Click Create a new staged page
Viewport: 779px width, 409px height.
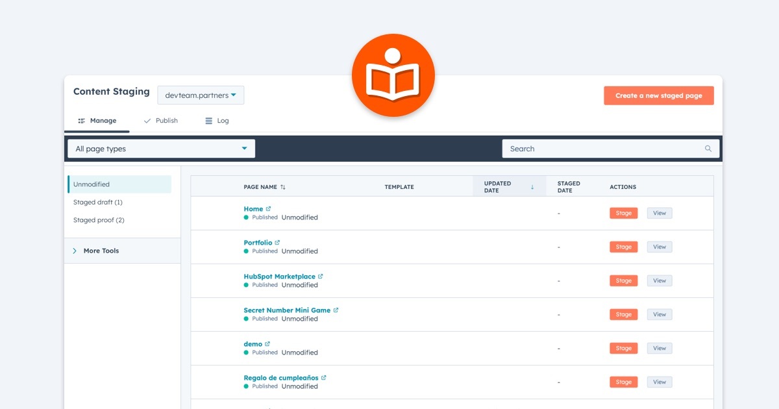(658, 95)
